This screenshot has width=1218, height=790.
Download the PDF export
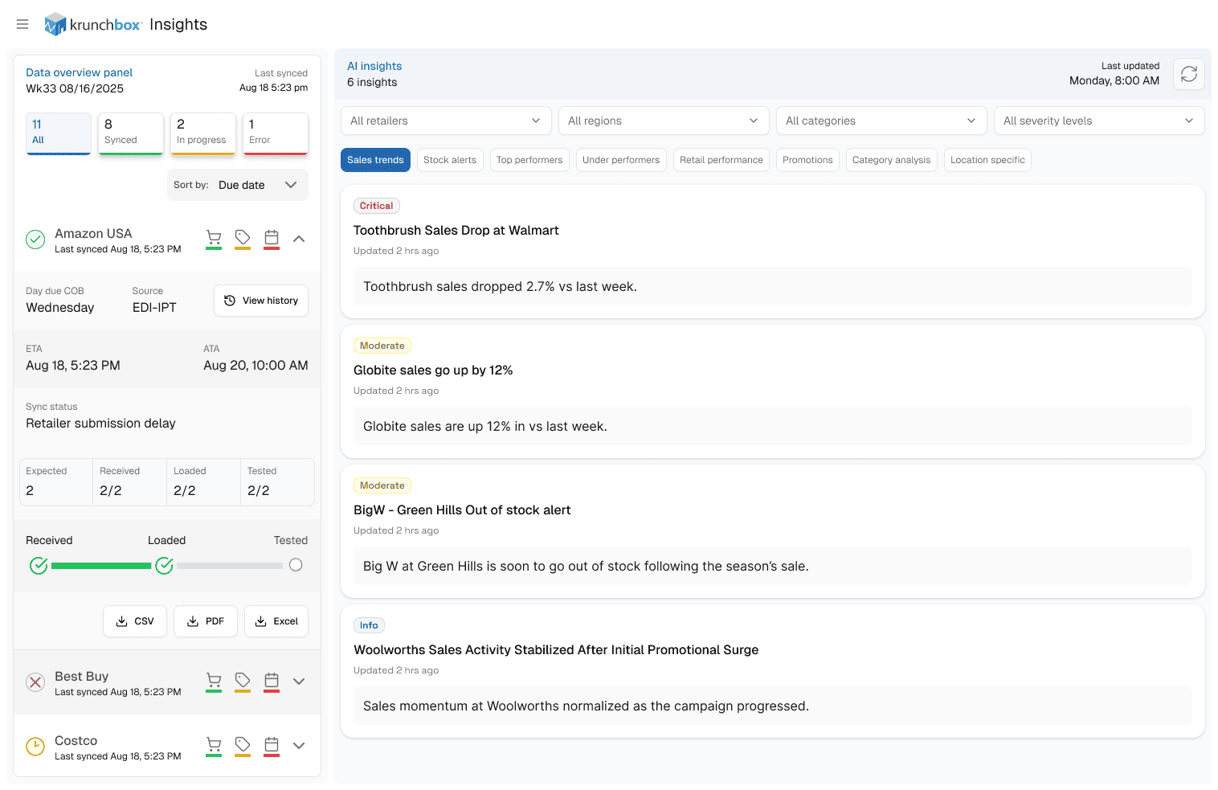click(206, 621)
